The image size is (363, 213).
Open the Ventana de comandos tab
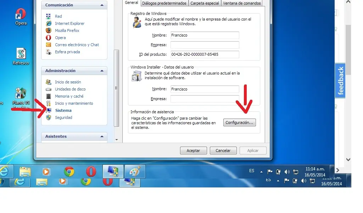click(242, 3)
